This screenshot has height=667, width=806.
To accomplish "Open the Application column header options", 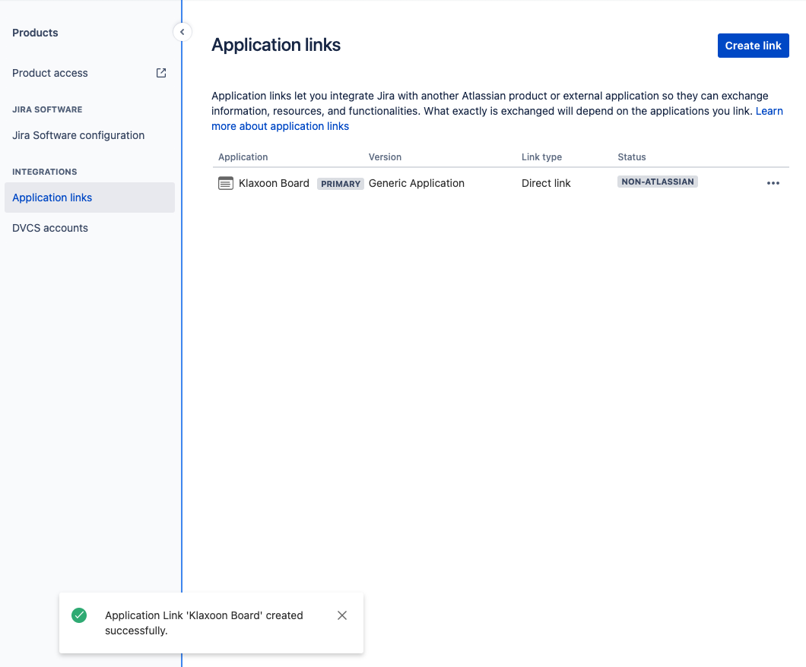I will click(x=243, y=156).
